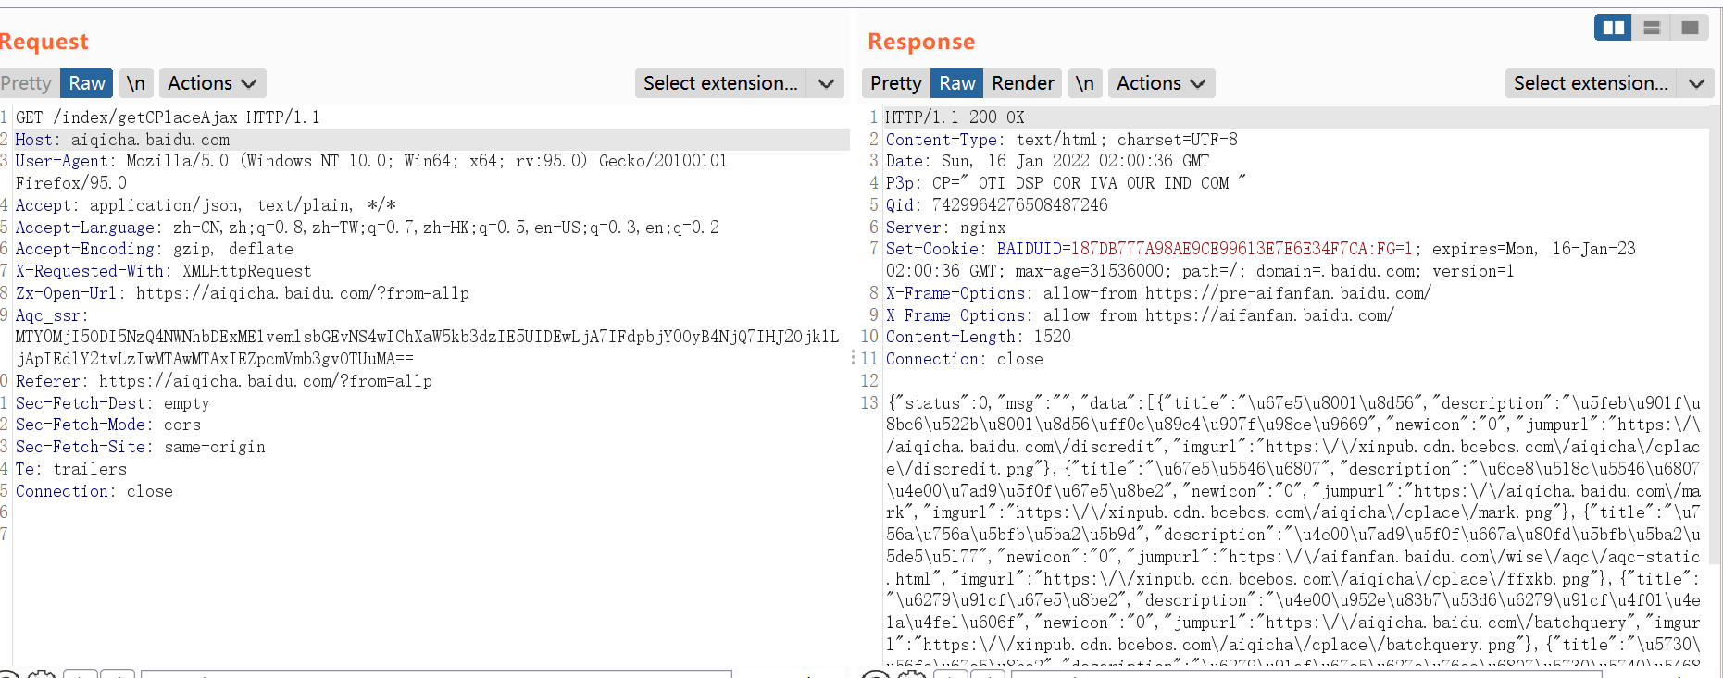Click the Accept-Language header line
This screenshot has height=678, width=1723.
click(368, 228)
